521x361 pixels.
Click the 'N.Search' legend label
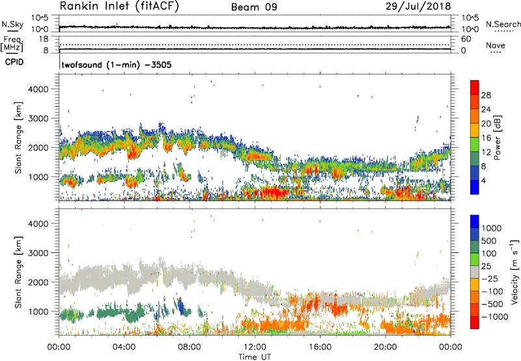pos(503,24)
